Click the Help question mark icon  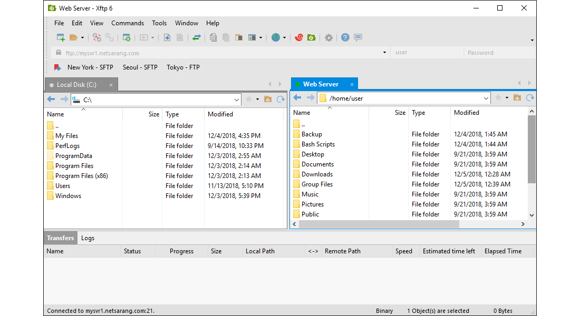(344, 37)
